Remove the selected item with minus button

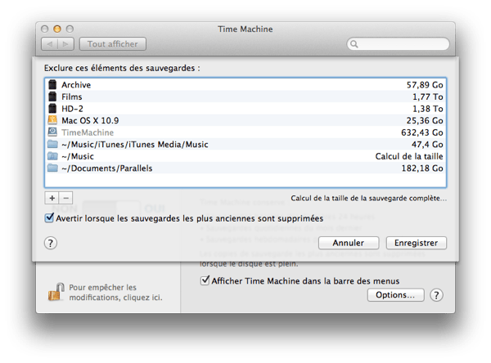[65, 198]
